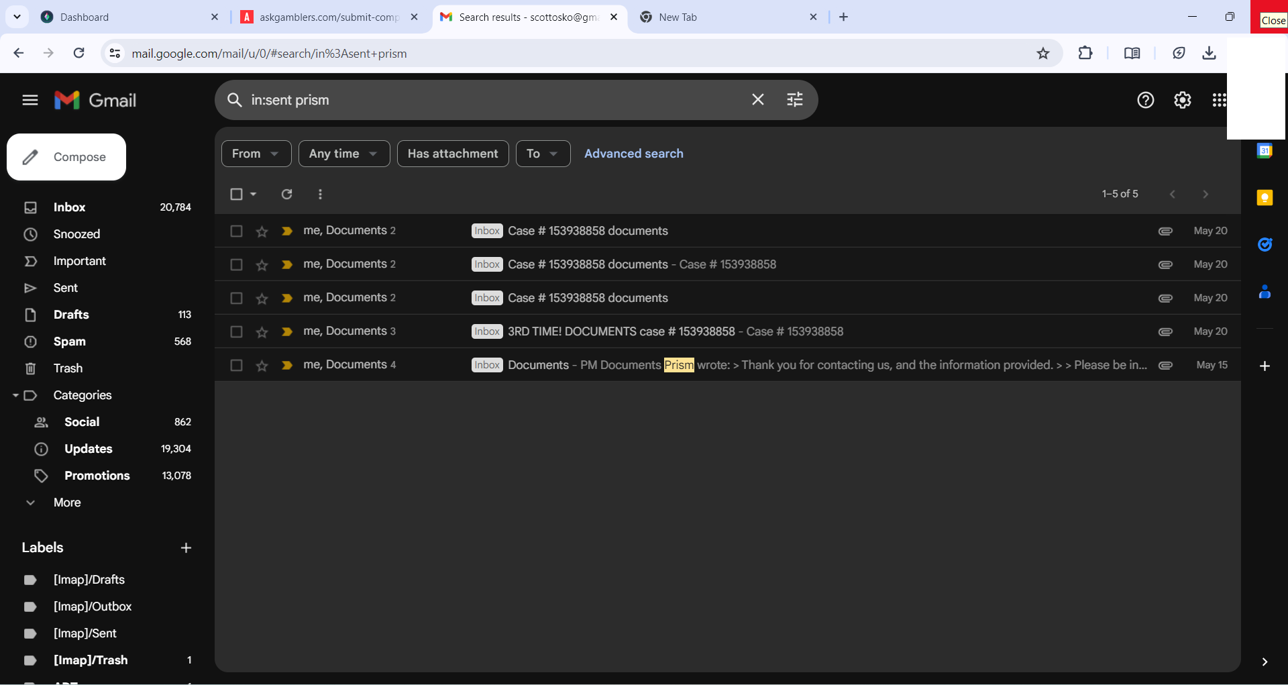Click the search magnifier icon
1288x685 pixels.
tap(234, 100)
